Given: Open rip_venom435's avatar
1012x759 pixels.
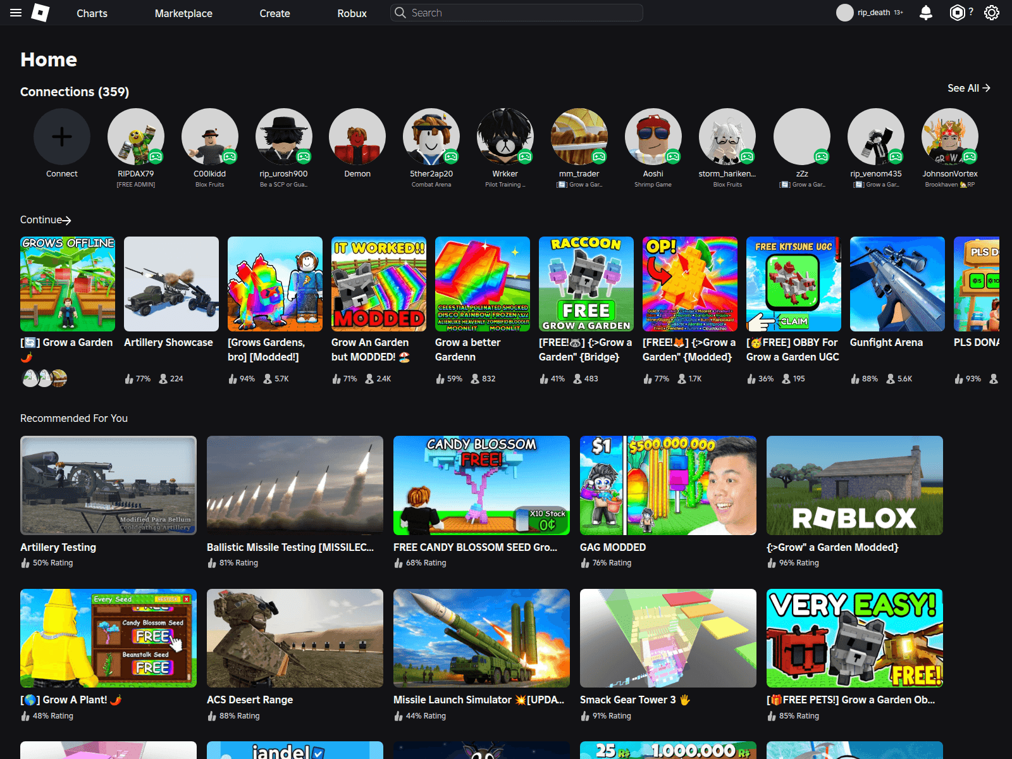Looking at the screenshot, I should pyautogui.click(x=876, y=137).
